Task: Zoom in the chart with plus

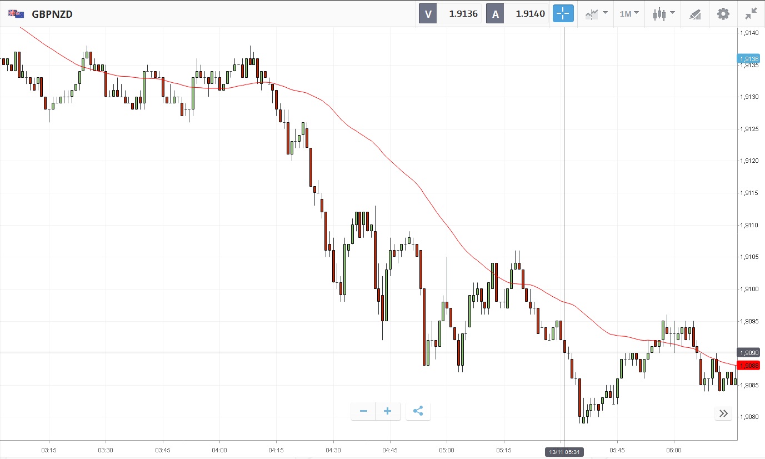Action: pos(388,411)
